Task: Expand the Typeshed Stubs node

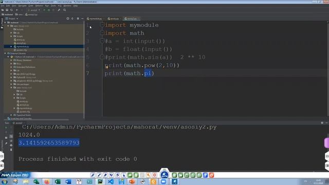Action: 11,115
